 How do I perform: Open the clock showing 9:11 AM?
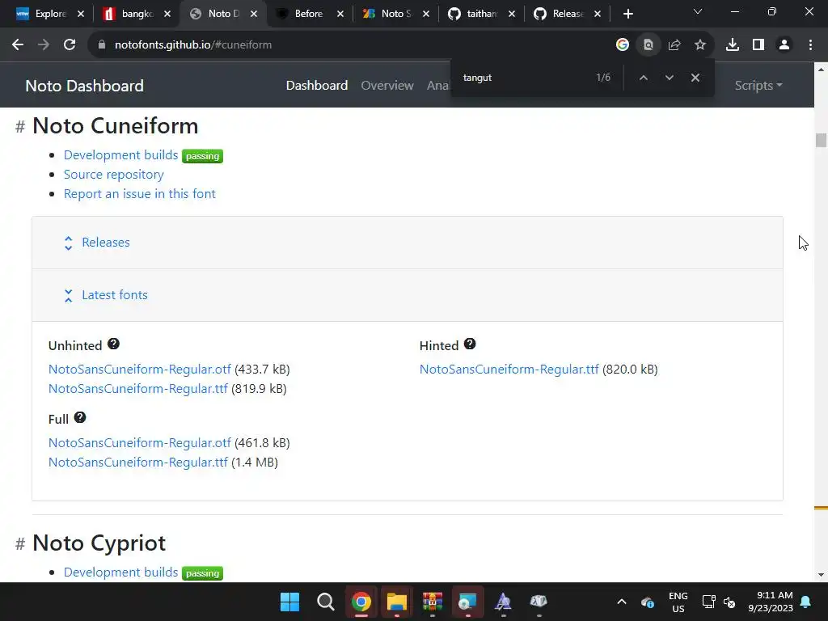pyautogui.click(x=771, y=602)
